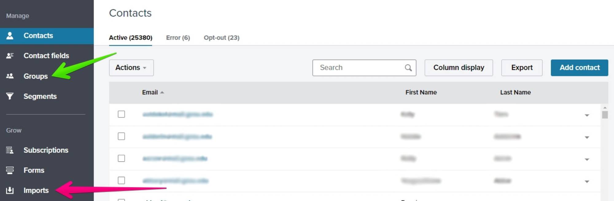Click the Imports download icon
614x201 pixels.
tap(10, 190)
